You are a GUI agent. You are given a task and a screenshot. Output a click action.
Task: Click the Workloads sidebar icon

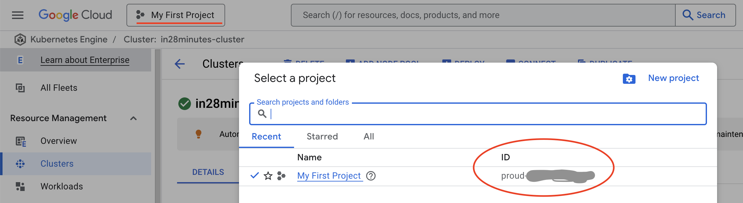pyautogui.click(x=20, y=187)
